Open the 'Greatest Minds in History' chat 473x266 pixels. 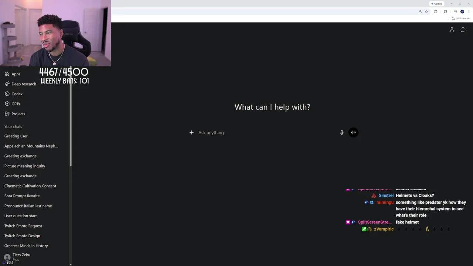26,246
